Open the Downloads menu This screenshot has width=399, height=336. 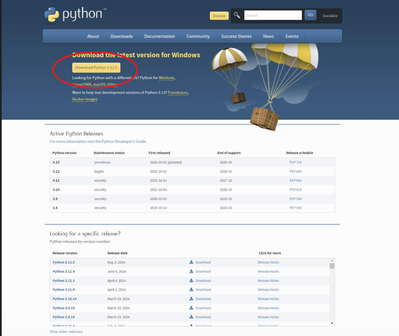[x=122, y=36]
